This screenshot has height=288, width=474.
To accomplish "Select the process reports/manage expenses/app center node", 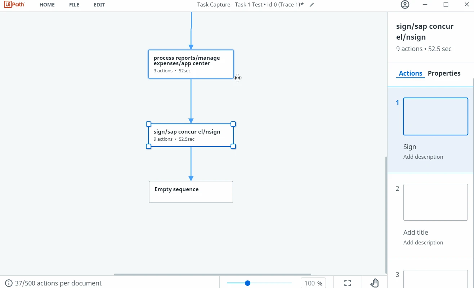I will (191, 64).
